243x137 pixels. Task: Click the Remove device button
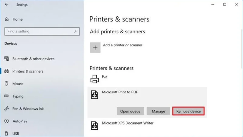[x=188, y=111]
